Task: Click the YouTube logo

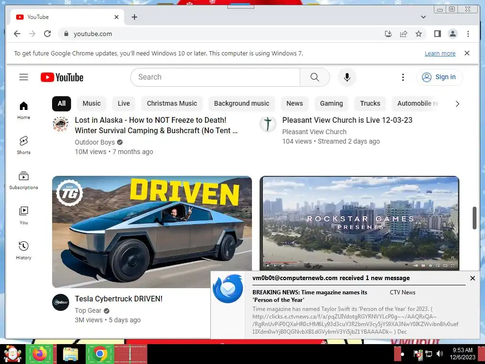Action: coord(62,77)
